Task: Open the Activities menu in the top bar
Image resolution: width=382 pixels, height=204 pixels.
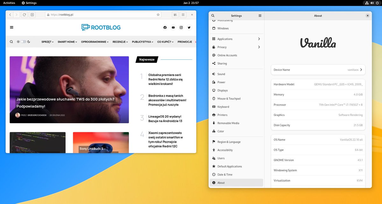Action: point(9,3)
